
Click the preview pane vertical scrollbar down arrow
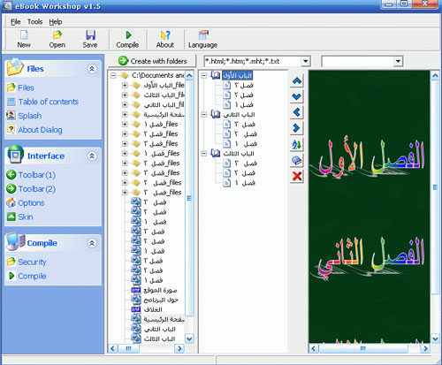[435, 338]
